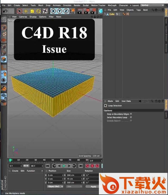Viewport: 168px width, 195px height.
Task: Select the Move tool in the toolbar
Action: [26, 11]
